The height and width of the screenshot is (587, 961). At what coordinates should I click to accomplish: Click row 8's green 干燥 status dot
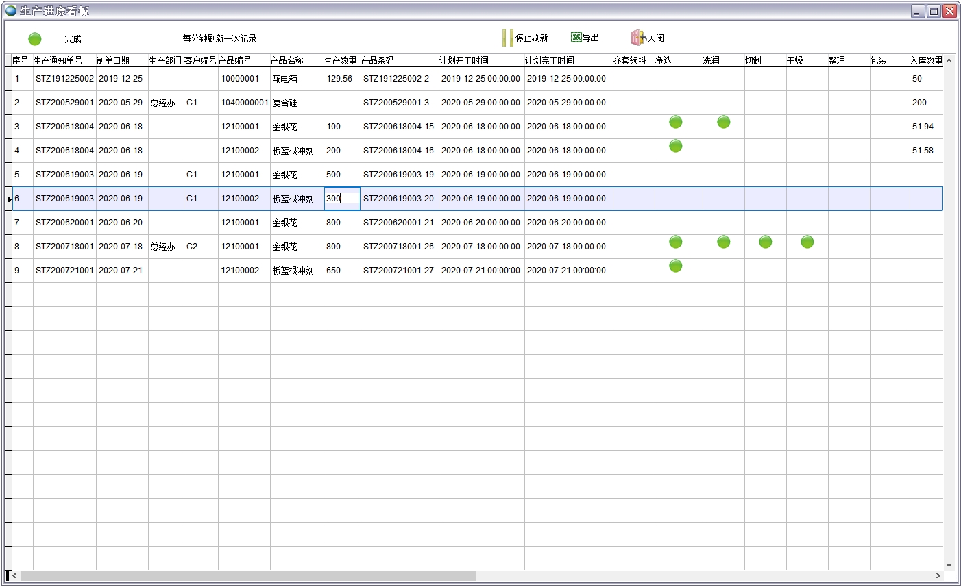click(x=807, y=242)
